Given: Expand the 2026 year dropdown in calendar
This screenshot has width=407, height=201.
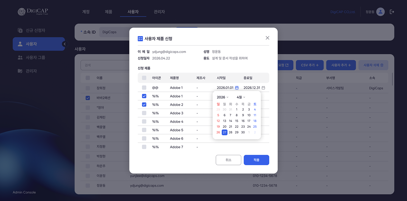Looking at the screenshot, I should [x=223, y=97].
